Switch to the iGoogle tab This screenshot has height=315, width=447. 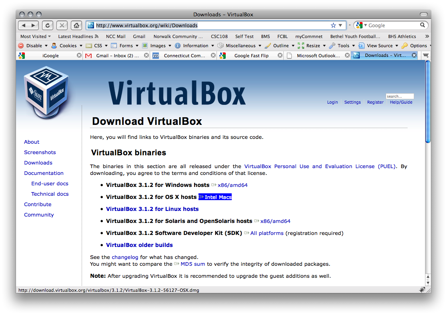tap(50, 56)
